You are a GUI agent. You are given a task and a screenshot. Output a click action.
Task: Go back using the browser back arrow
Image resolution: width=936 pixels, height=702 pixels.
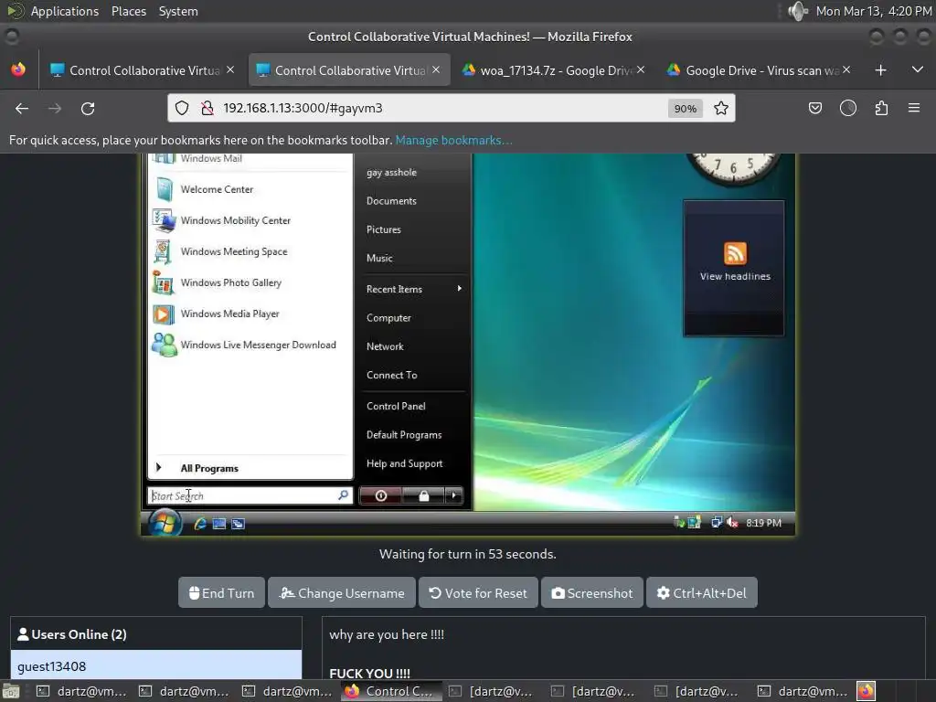[x=22, y=108]
